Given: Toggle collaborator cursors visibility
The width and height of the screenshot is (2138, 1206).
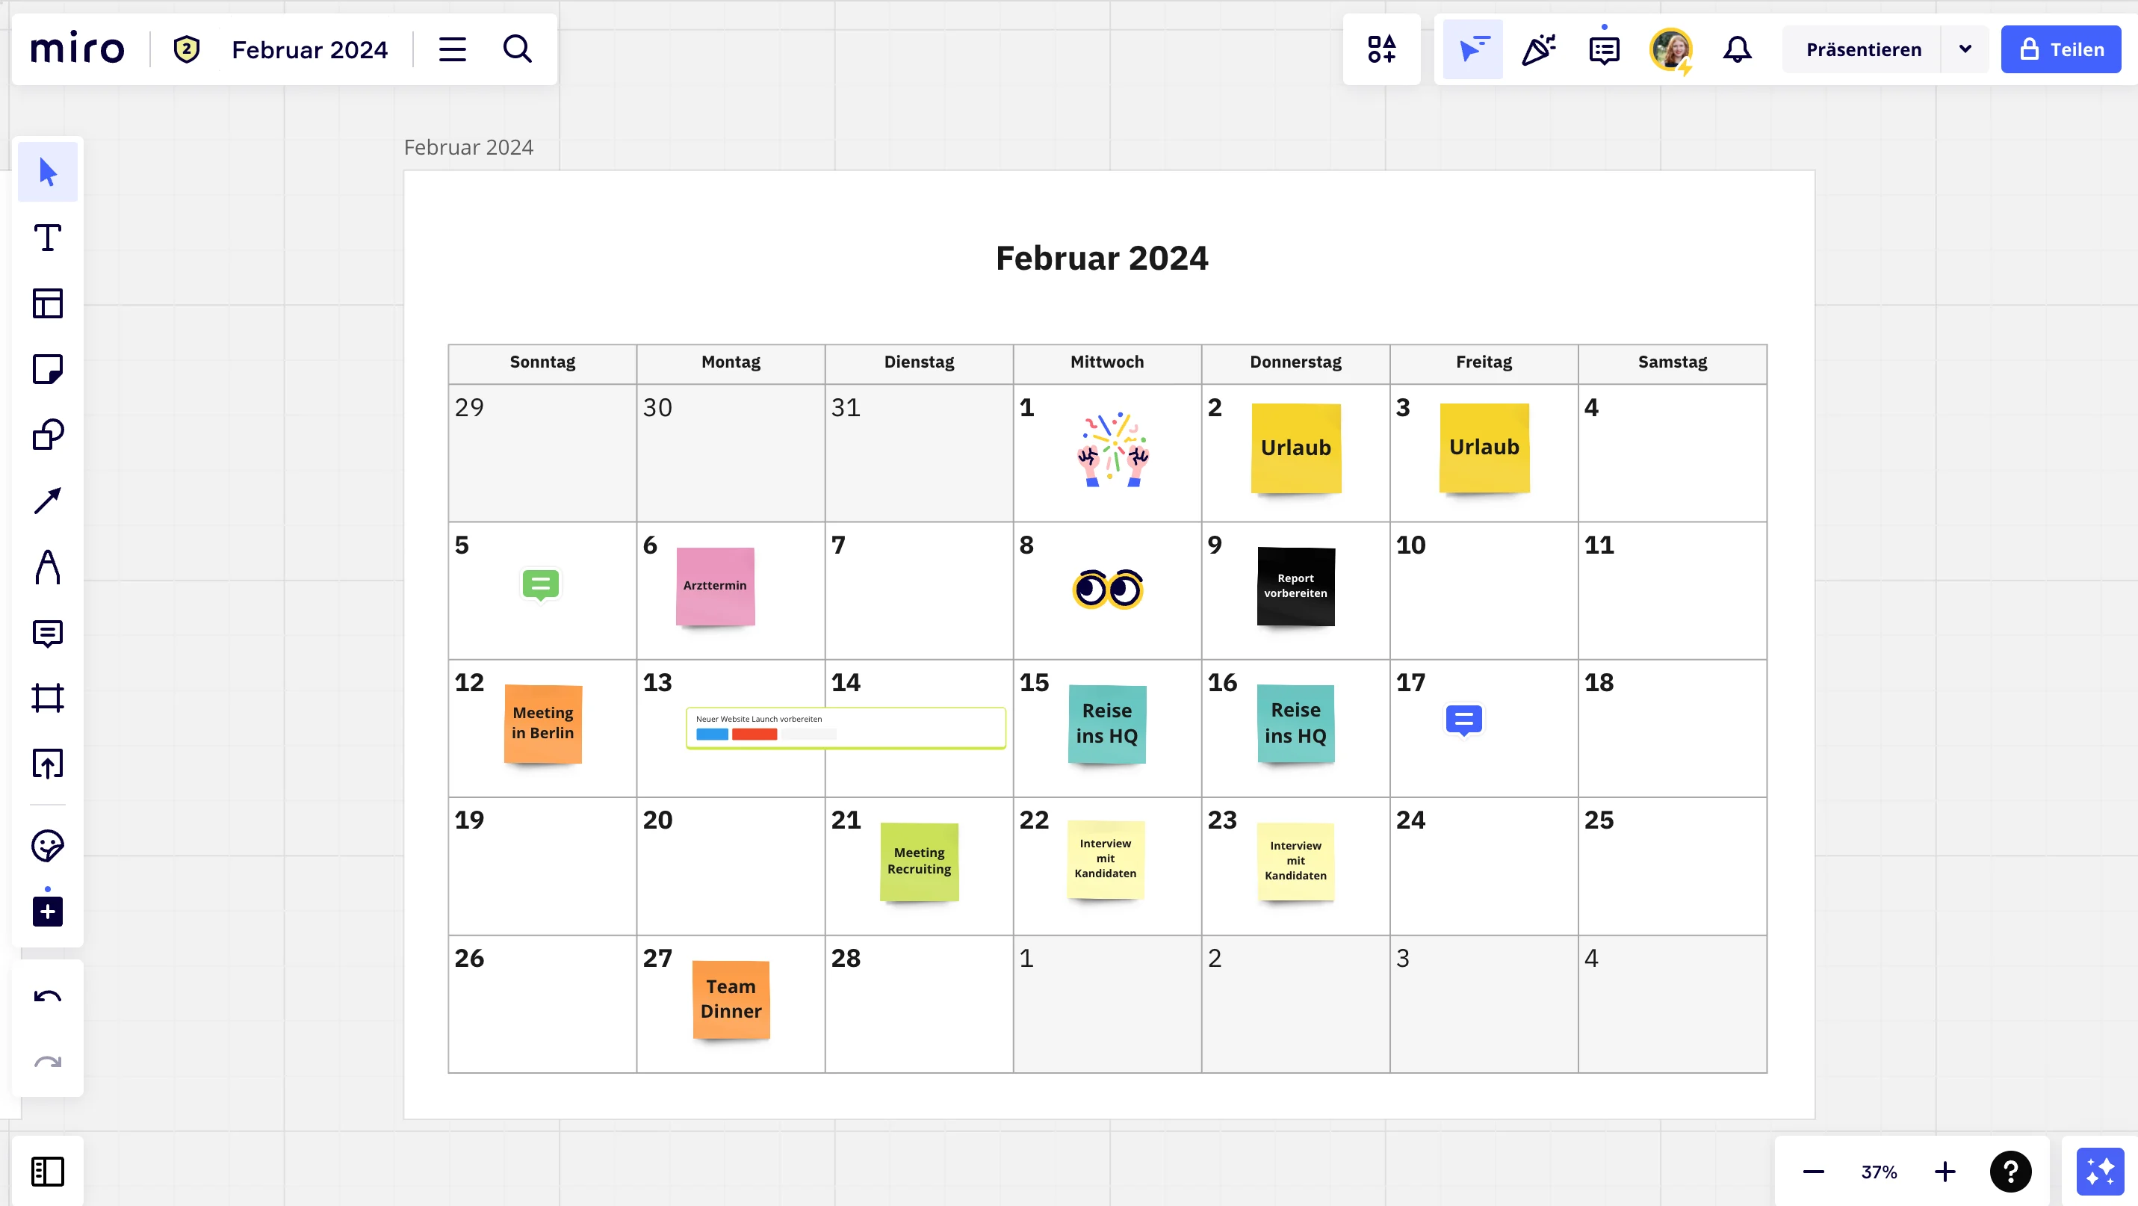Looking at the screenshot, I should [x=1472, y=50].
